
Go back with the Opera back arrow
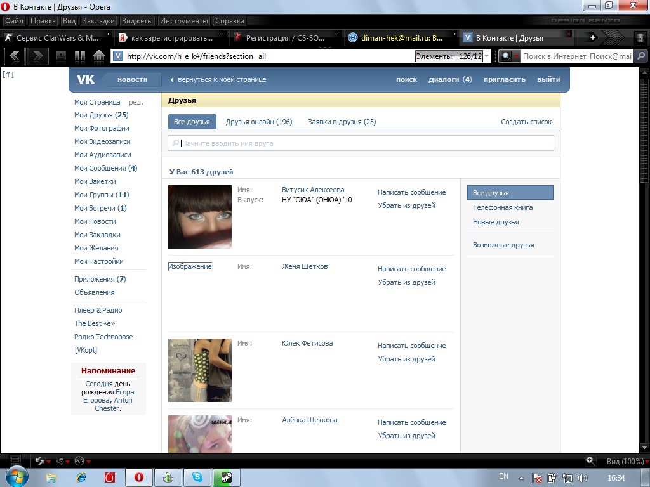pos(15,56)
